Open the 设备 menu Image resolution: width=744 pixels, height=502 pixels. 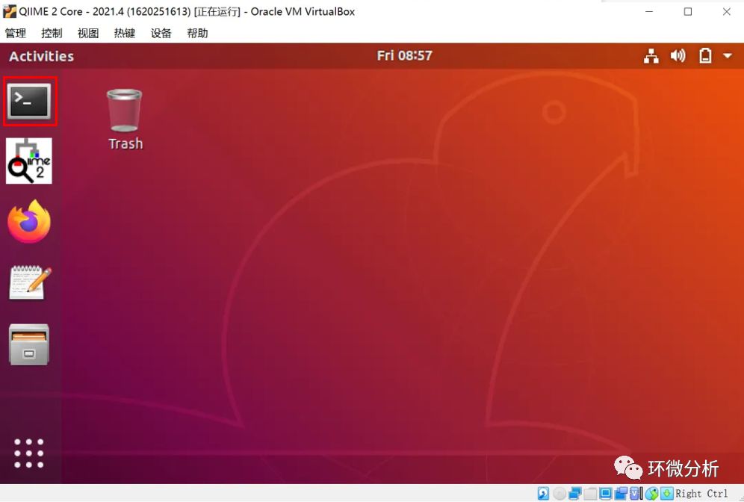click(x=161, y=33)
